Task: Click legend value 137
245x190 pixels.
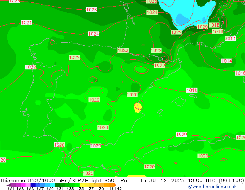Action: [90, 188]
